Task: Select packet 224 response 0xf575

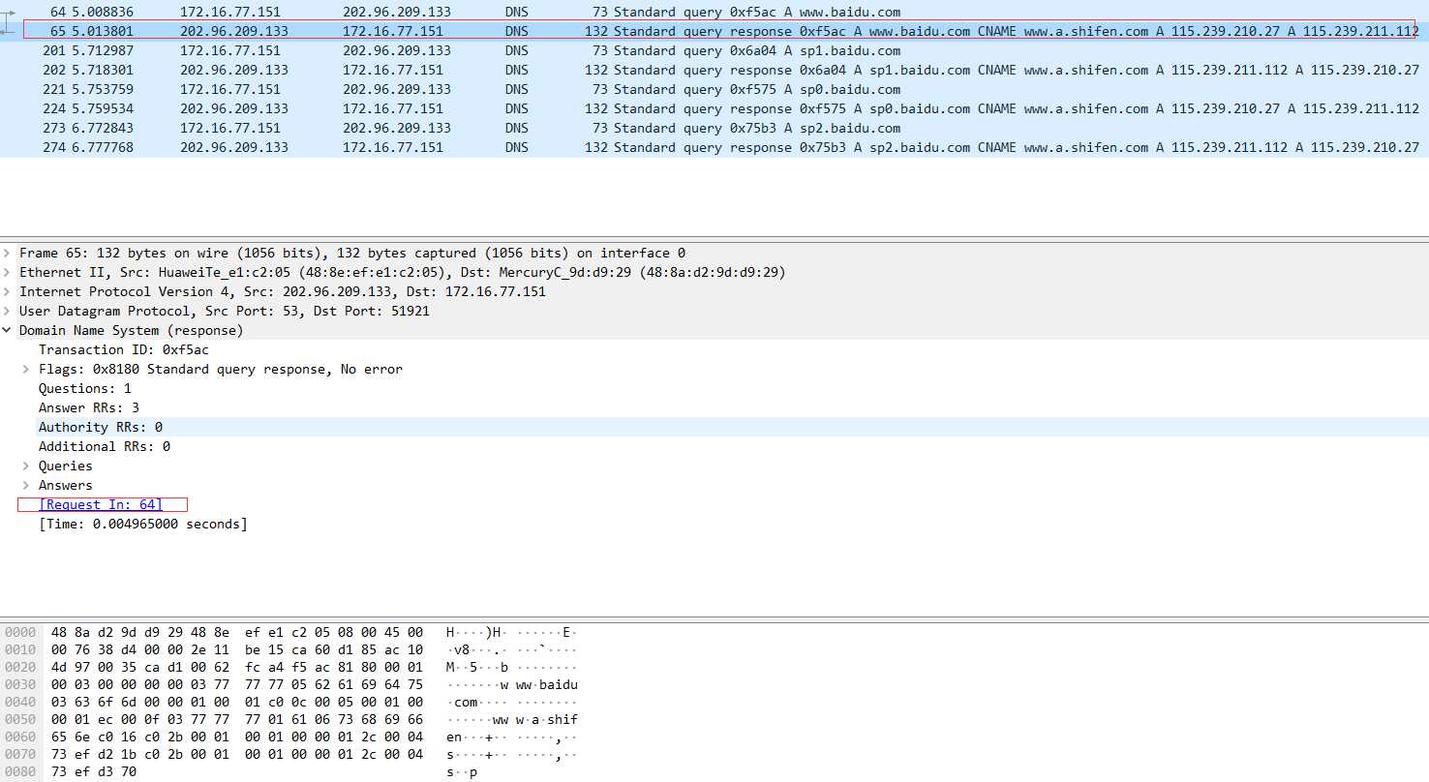Action: click(x=714, y=108)
